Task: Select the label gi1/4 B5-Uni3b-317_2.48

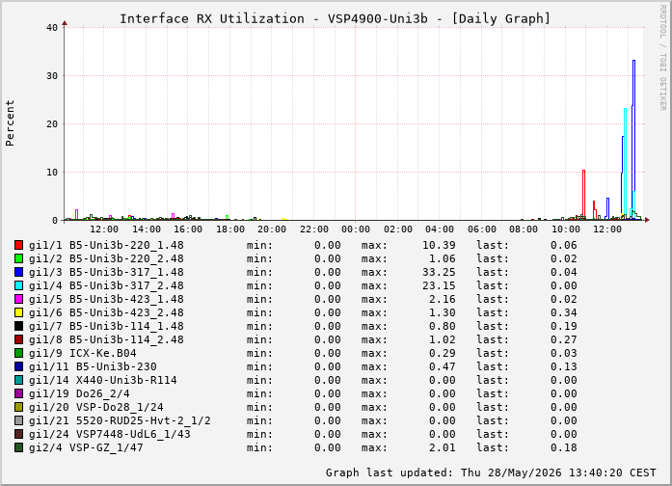Action: [x=106, y=285]
